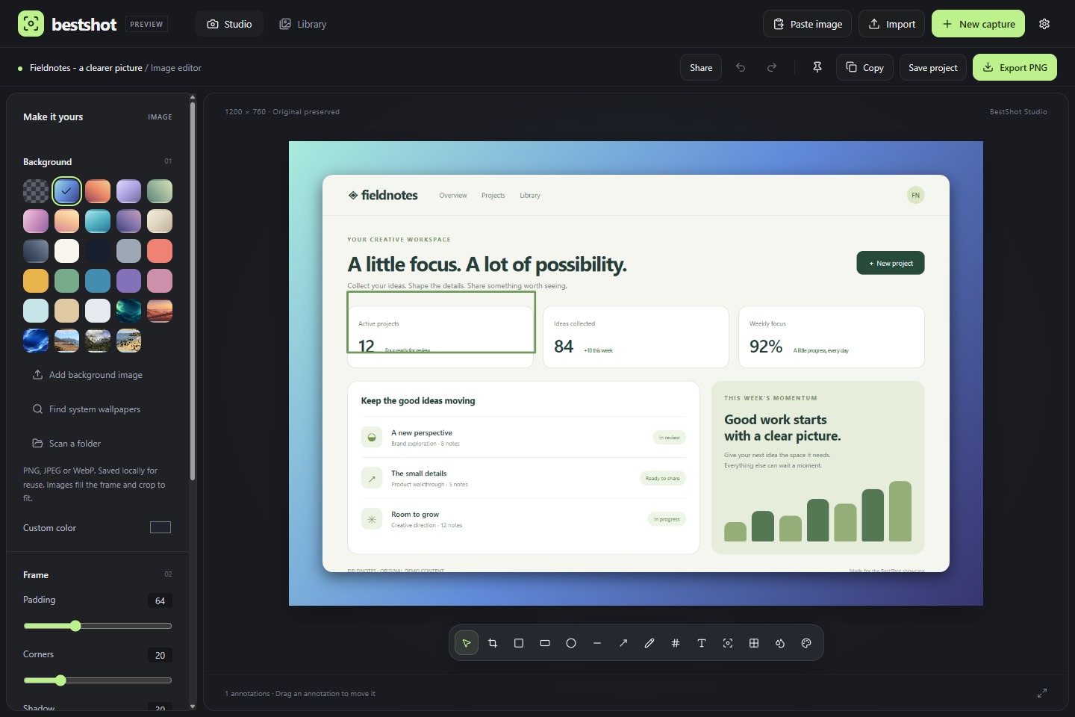Select the pointer selection tool
The width and height of the screenshot is (1075, 717).
click(x=467, y=643)
